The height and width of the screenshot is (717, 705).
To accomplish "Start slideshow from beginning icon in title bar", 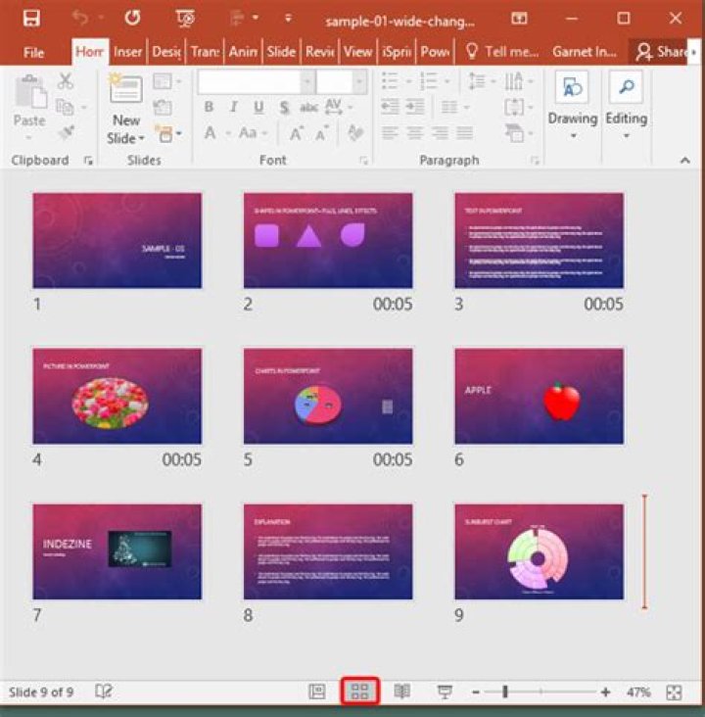I will pyautogui.click(x=185, y=19).
